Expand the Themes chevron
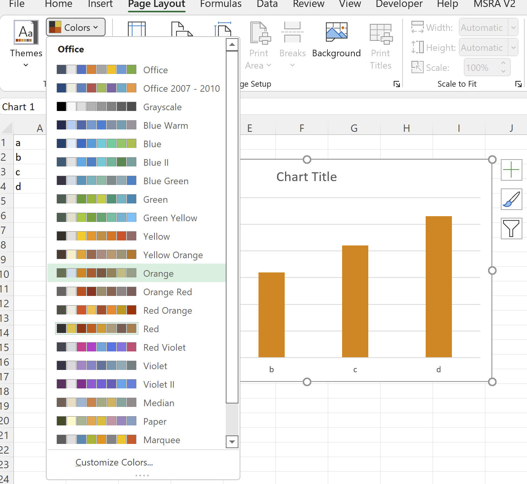 coord(26,65)
